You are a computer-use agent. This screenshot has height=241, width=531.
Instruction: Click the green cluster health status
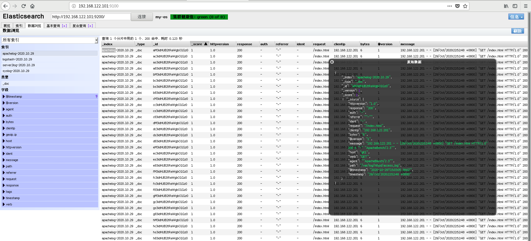coord(199,17)
